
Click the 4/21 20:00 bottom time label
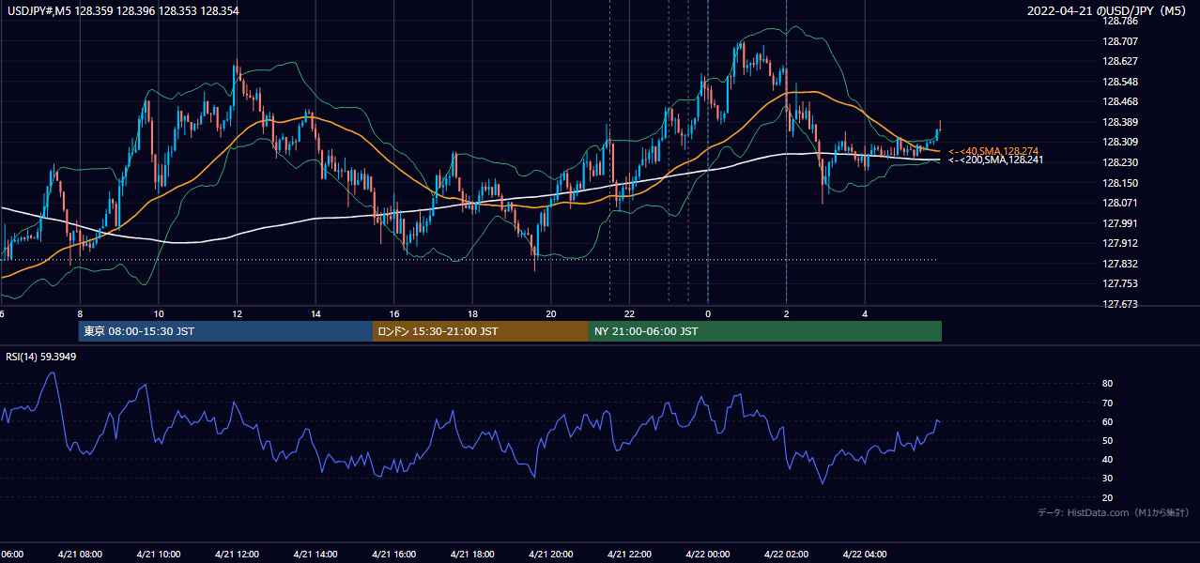pos(550,555)
